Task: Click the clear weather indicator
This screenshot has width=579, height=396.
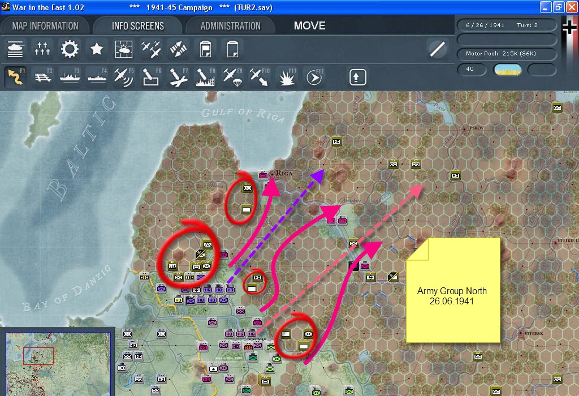Action: tap(507, 70)
